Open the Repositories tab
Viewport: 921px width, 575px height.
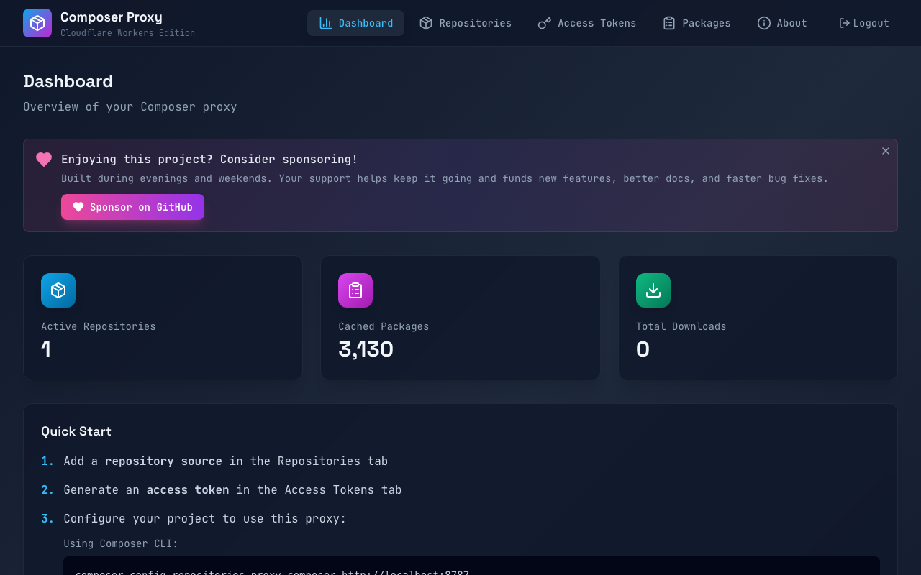(466, 23)
